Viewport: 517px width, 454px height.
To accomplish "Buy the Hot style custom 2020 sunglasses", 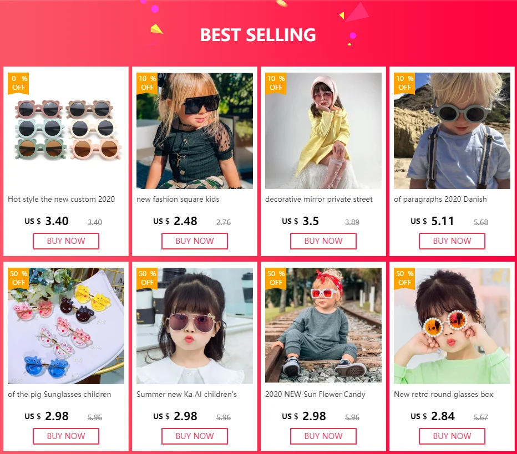I will pos(66,241).
